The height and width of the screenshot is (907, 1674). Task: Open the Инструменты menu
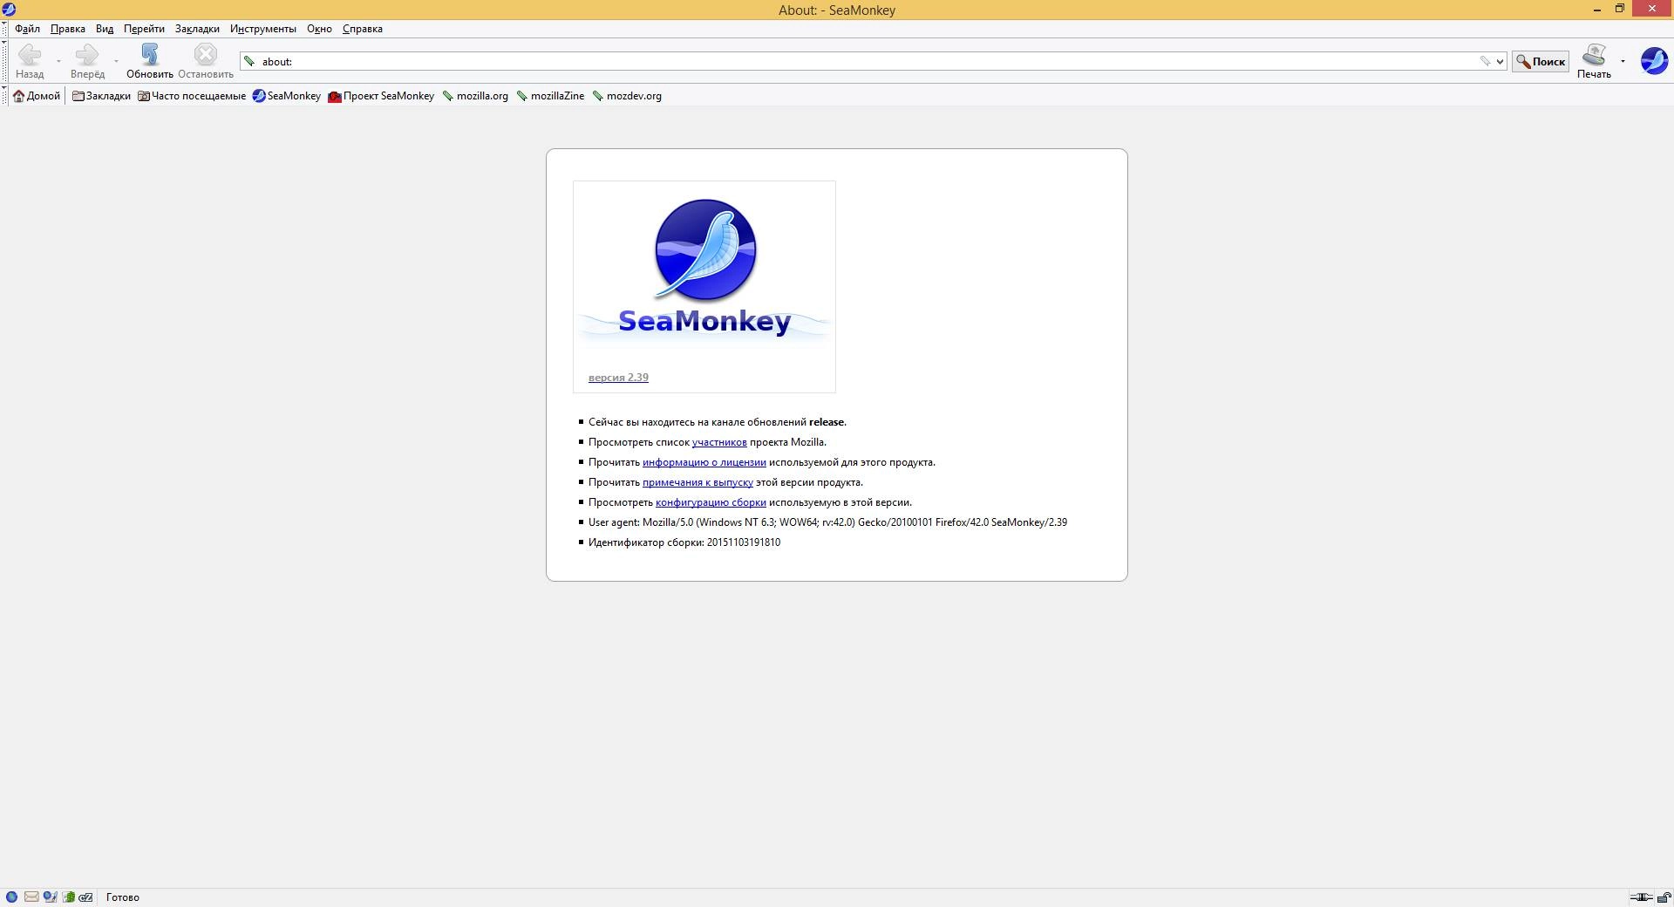tap(263, 29)
